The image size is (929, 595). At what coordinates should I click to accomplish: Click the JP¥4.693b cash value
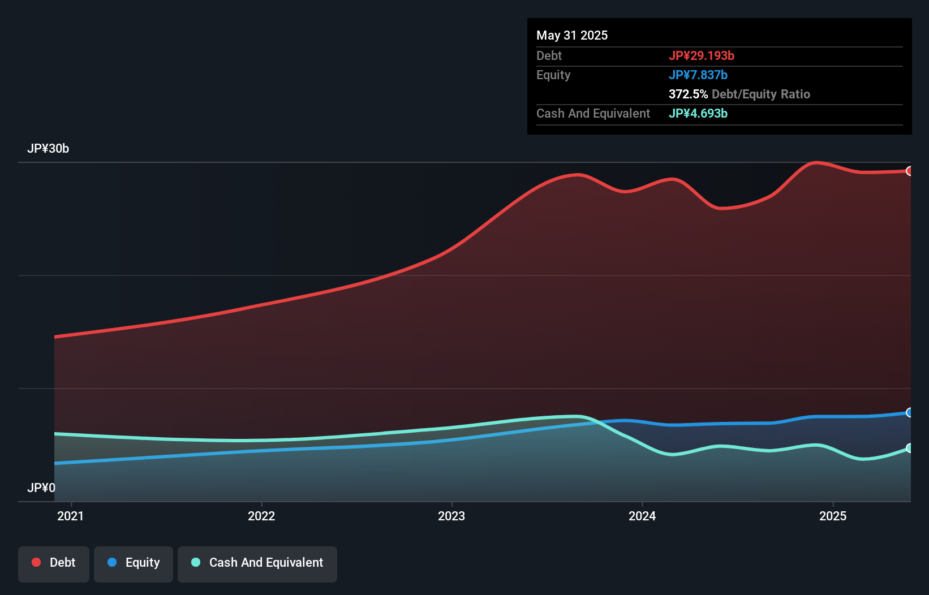click(x=698, y=113)
